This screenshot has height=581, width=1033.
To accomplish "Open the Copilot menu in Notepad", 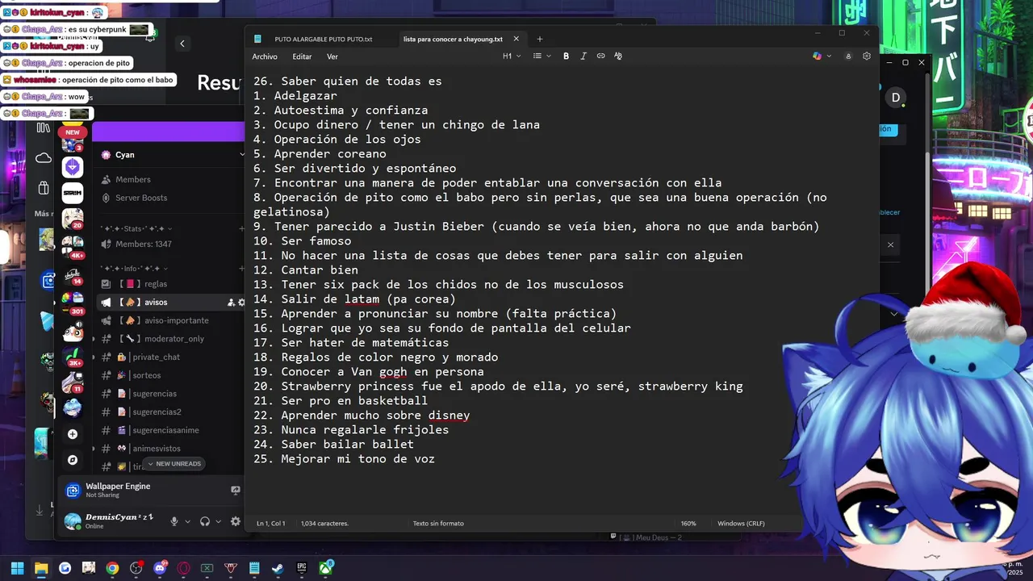I will pyautogui.click(x=822, y=56).
